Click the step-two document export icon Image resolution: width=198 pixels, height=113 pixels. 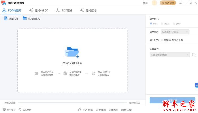click(x=65, y=73)
